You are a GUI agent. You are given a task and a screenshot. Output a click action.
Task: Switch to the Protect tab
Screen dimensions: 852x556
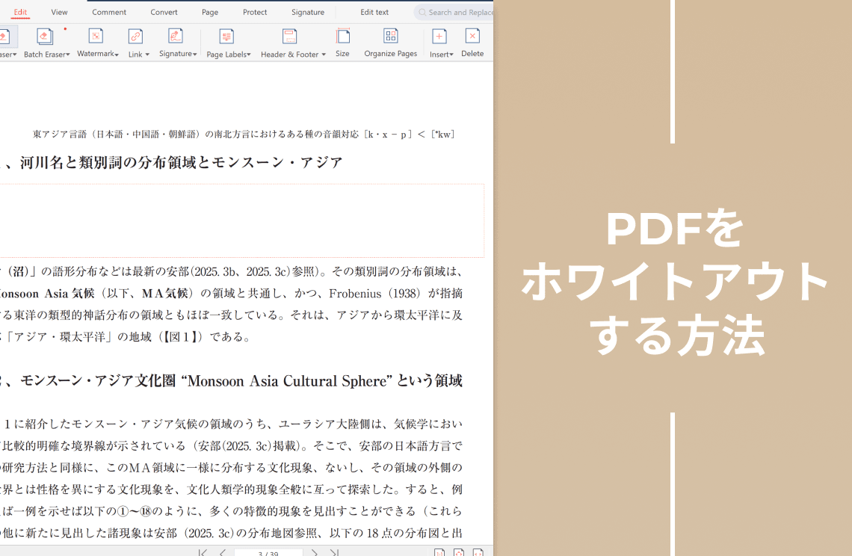pyautogui.click(x=255, y=12)
